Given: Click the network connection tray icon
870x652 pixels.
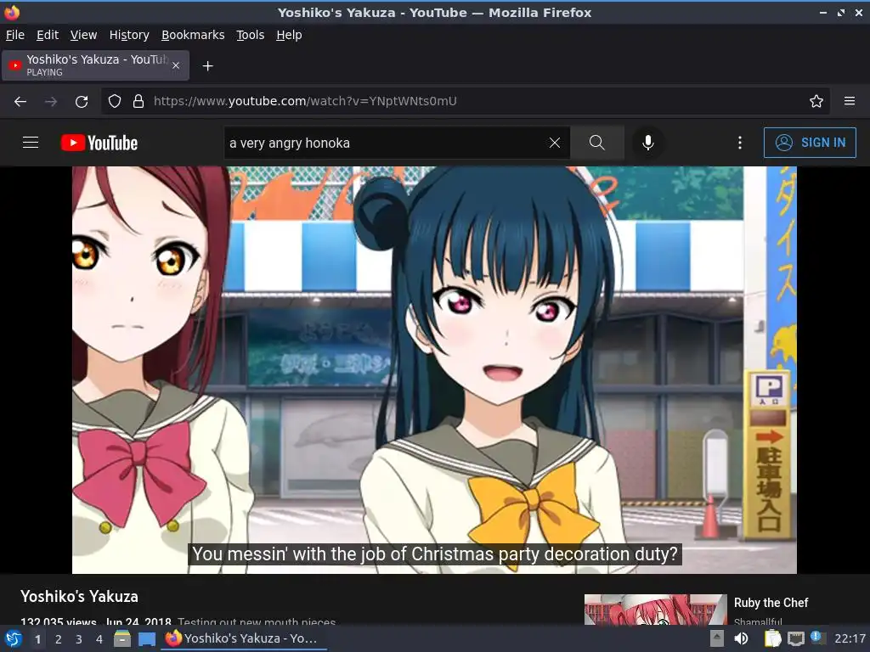Looking at the screenshot, I should [795, 638].
